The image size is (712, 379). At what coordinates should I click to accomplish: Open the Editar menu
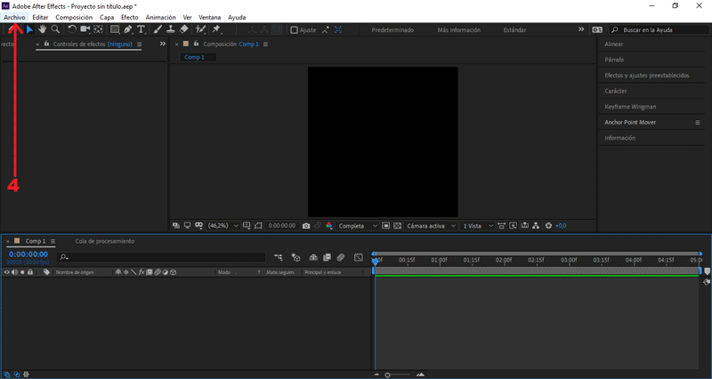point(40,17)
